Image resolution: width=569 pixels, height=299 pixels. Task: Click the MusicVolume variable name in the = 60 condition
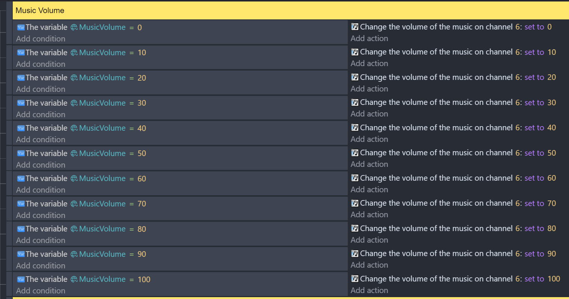click(x=102, y=179)
